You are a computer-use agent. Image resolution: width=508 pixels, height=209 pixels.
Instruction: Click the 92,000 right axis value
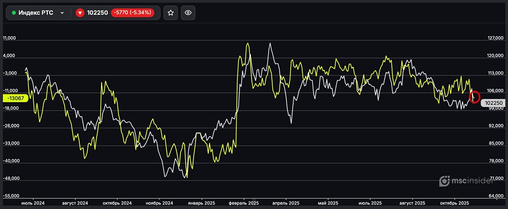496,126
